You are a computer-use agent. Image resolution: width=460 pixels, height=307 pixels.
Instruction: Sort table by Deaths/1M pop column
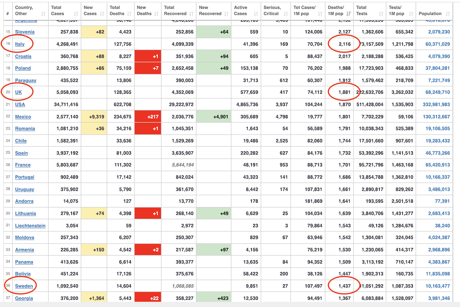339,11
